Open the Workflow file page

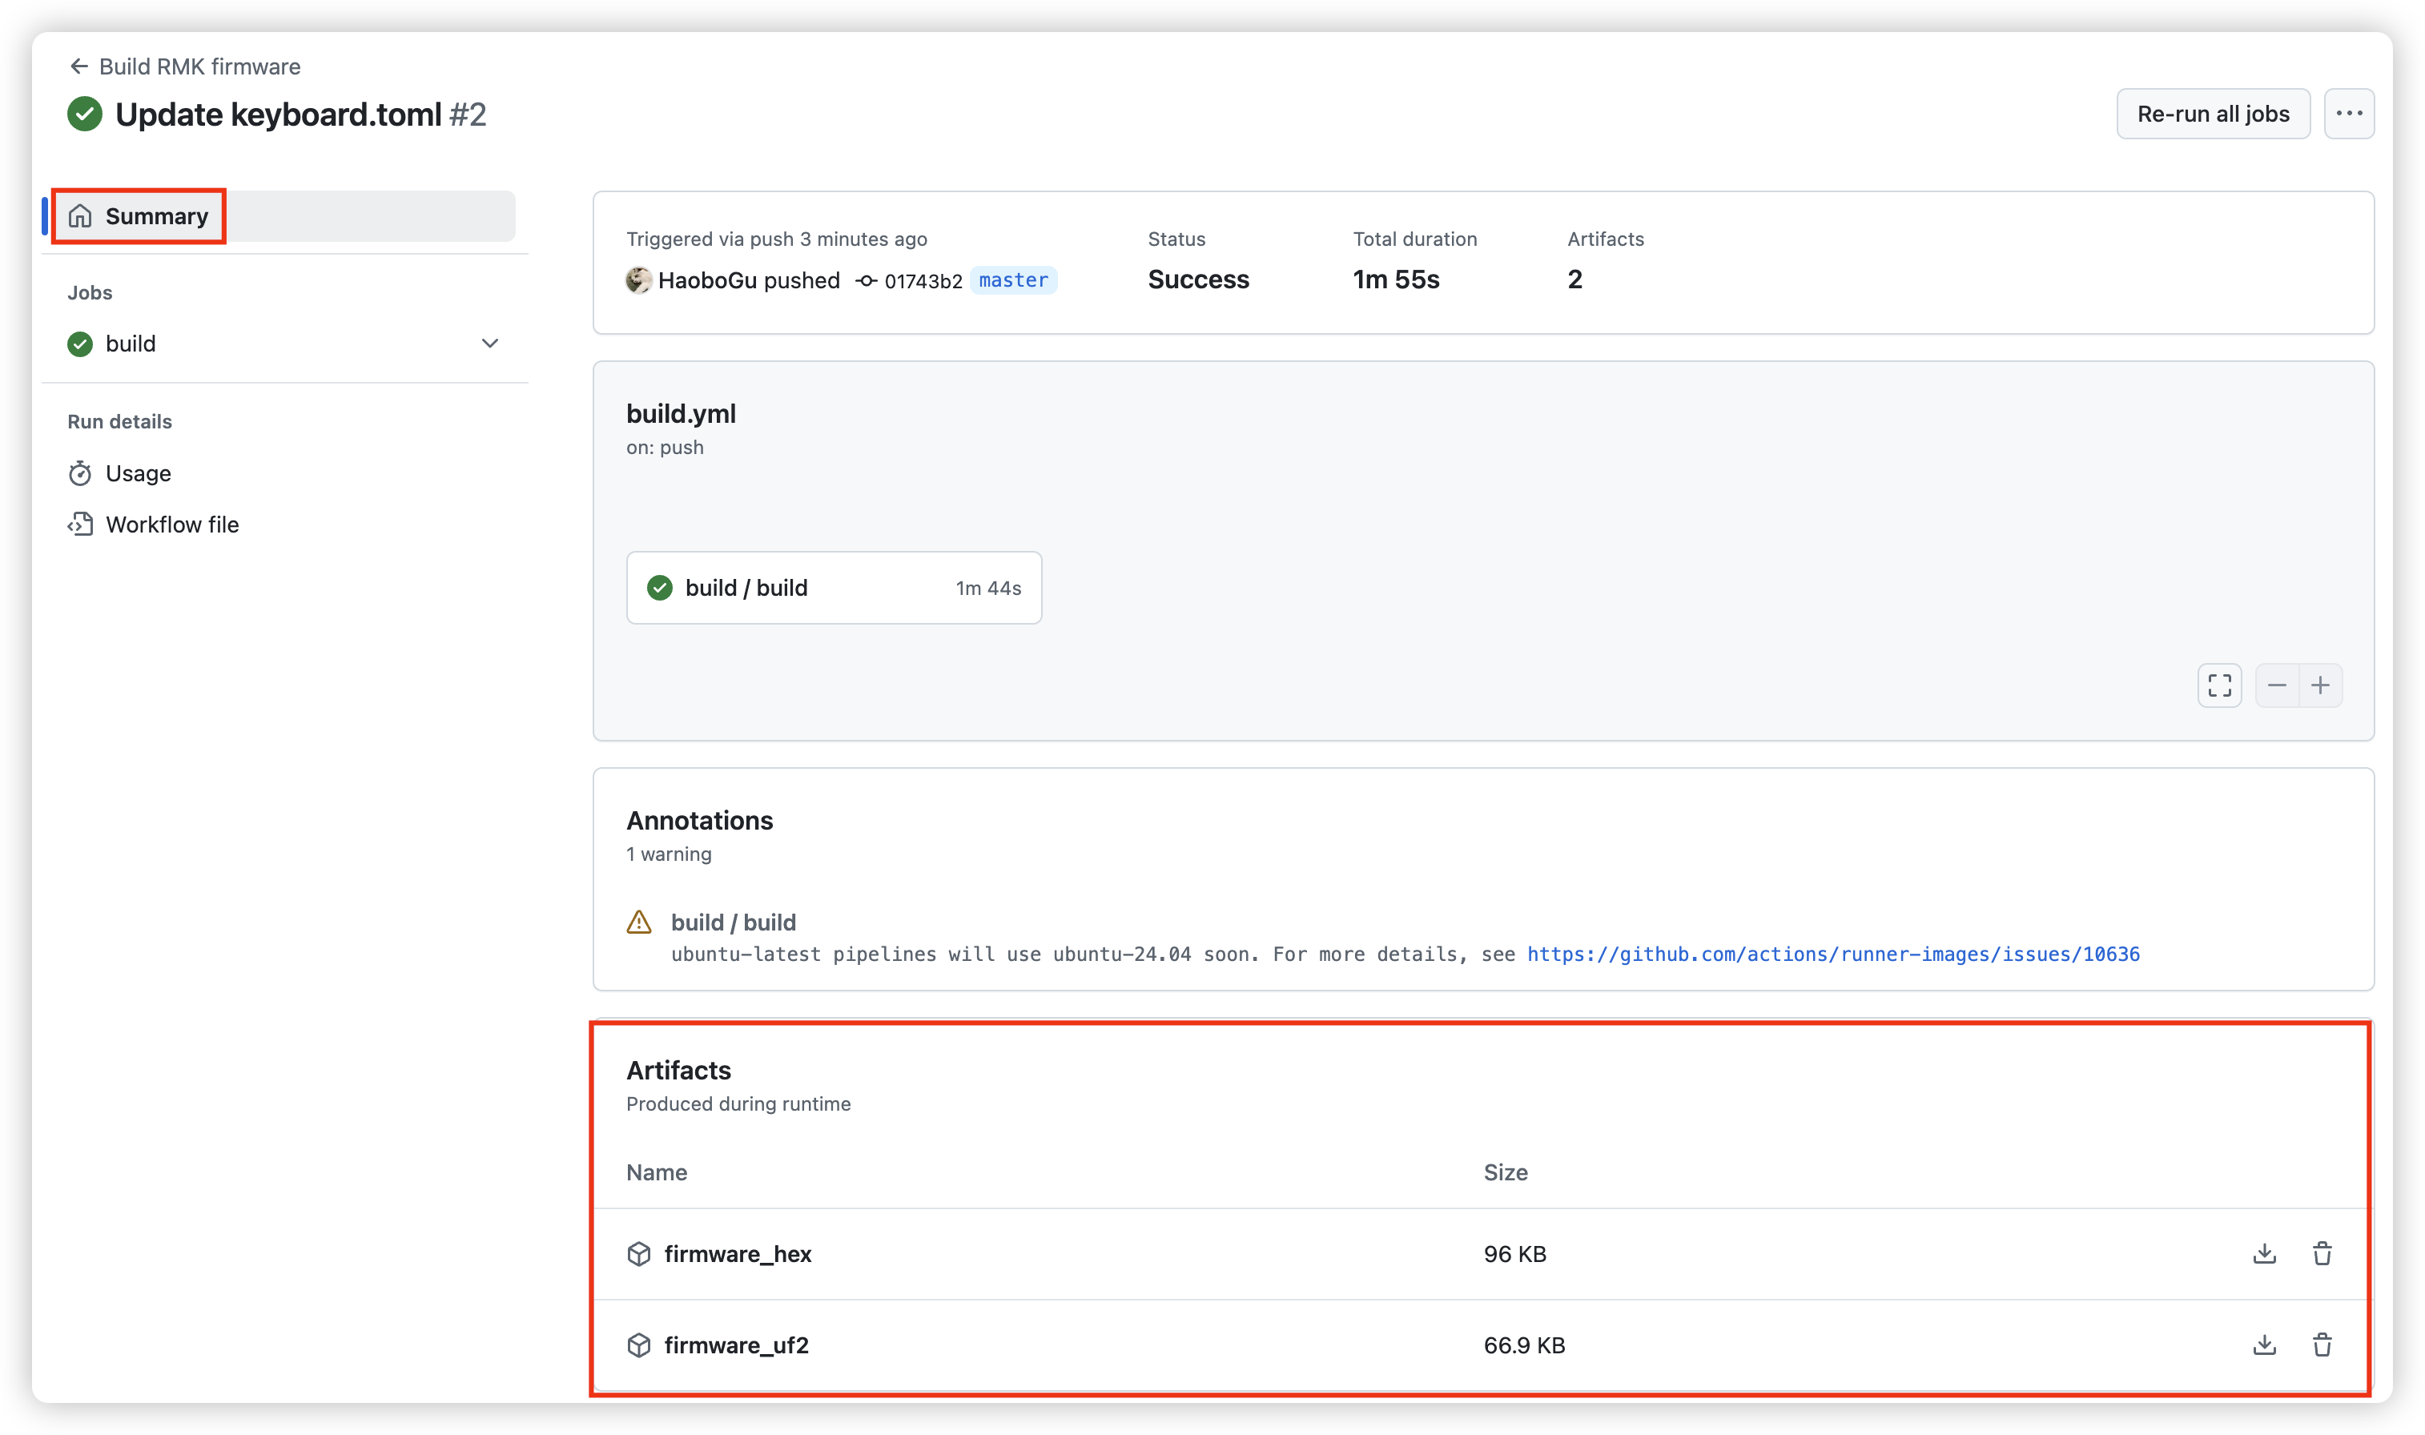(x=171, y=525)
